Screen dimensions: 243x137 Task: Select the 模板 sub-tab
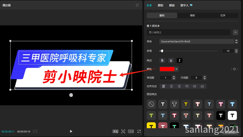pyautogui.click(x=192, y=15)
